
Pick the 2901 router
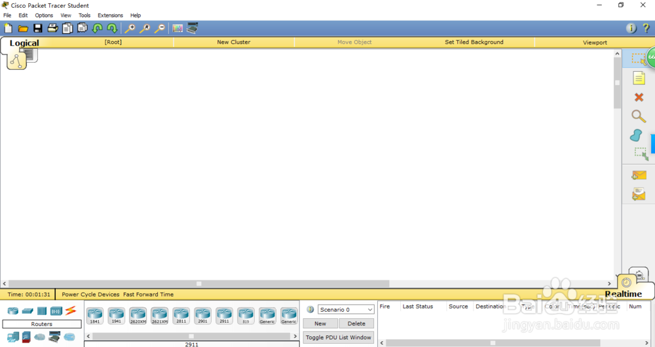click(202, 316)
